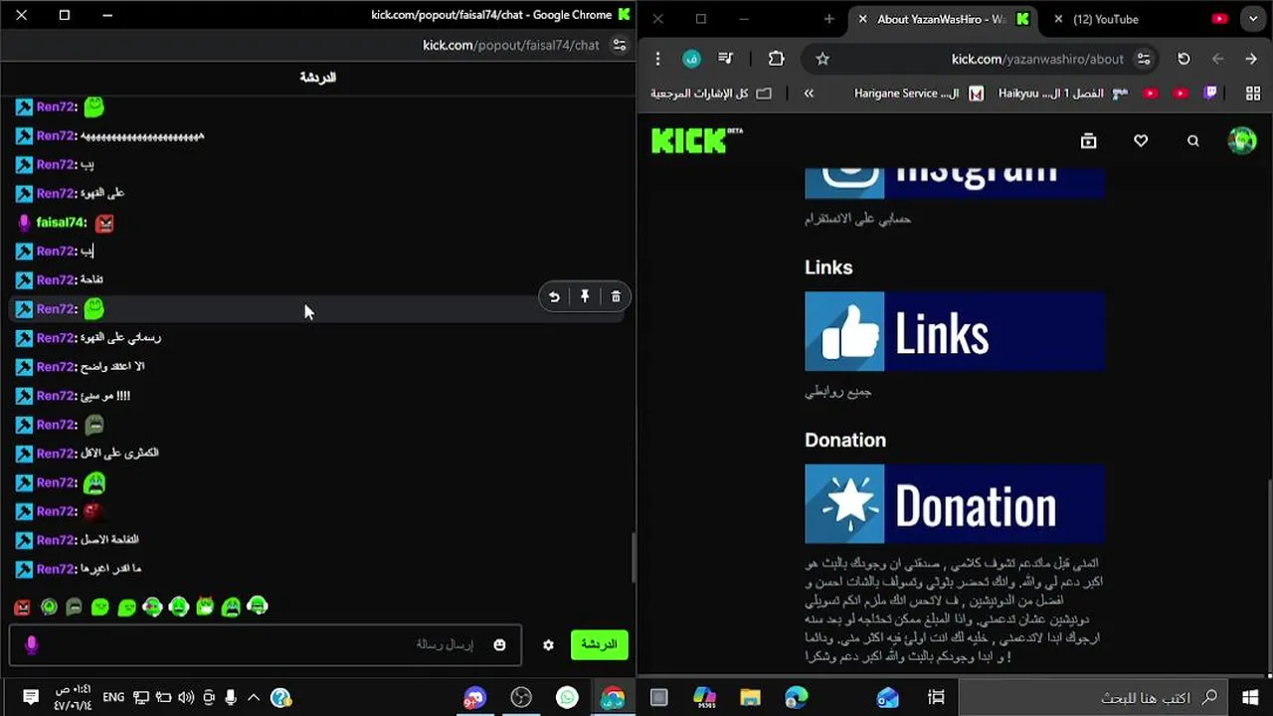This screenshot has height=716, width=1273.
Task: Open Task View from the taskbar
Action: (x=936, y=698)
